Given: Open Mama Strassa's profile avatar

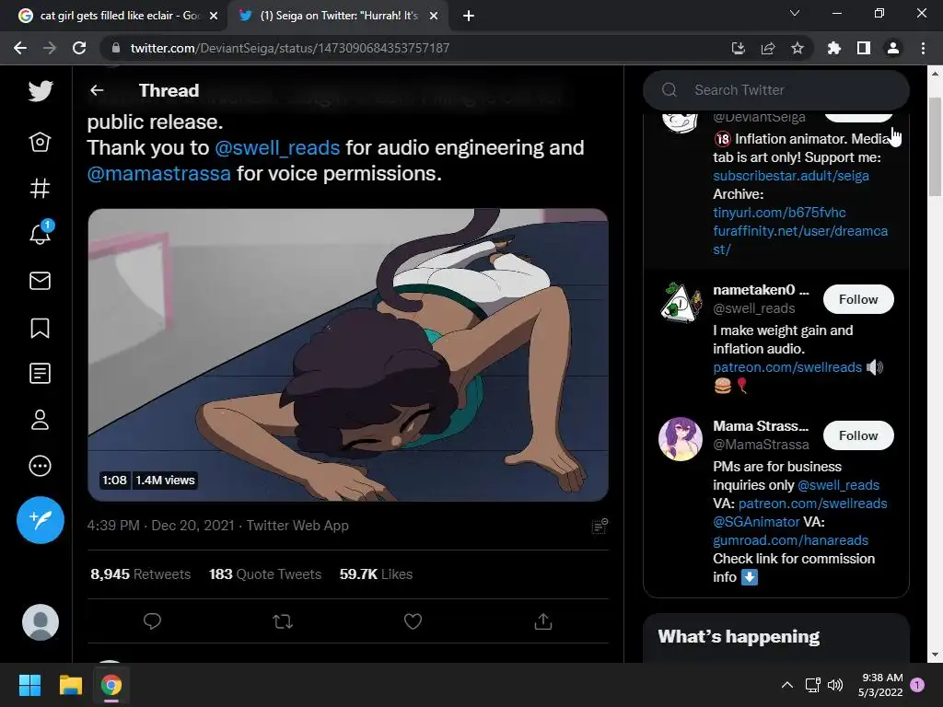Looking at the screenshot, I should [x=681, y=439].
